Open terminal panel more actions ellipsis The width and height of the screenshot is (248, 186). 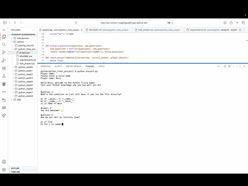[x=234, y=66]
